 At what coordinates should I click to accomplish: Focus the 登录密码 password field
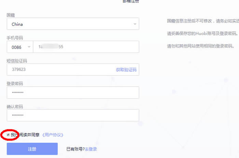pyautogui.click(x=73, y=92)
